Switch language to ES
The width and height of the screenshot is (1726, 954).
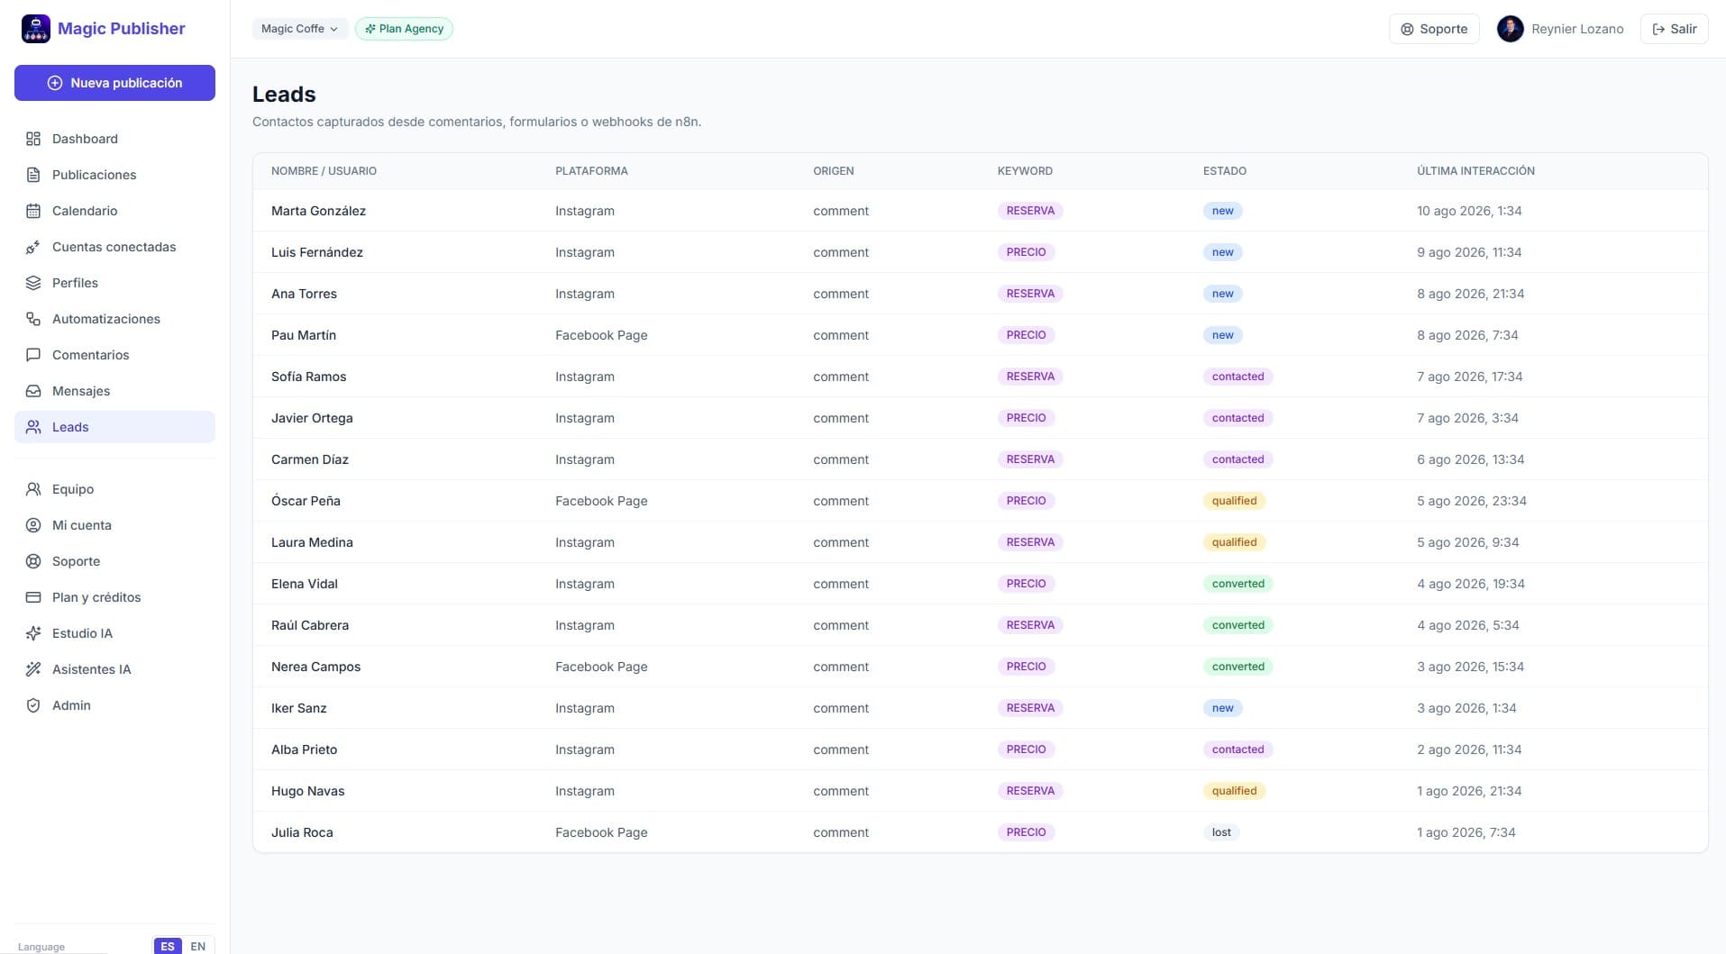tap(168, 946)
